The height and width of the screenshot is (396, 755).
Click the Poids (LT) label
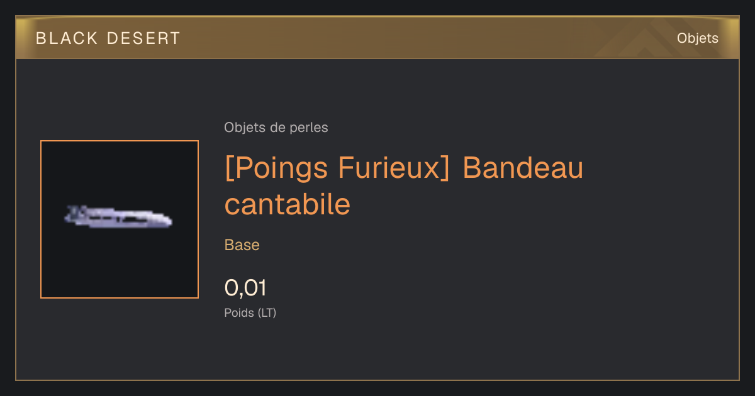(250, 313)
